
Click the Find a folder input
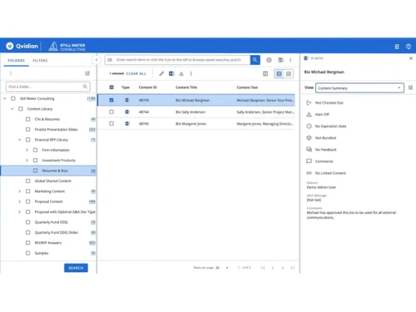48,87
